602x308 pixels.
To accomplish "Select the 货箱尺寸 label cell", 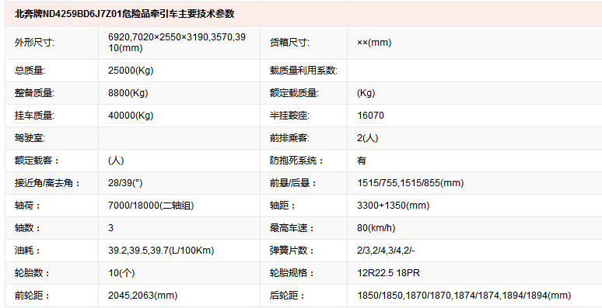I will point(303,43).
